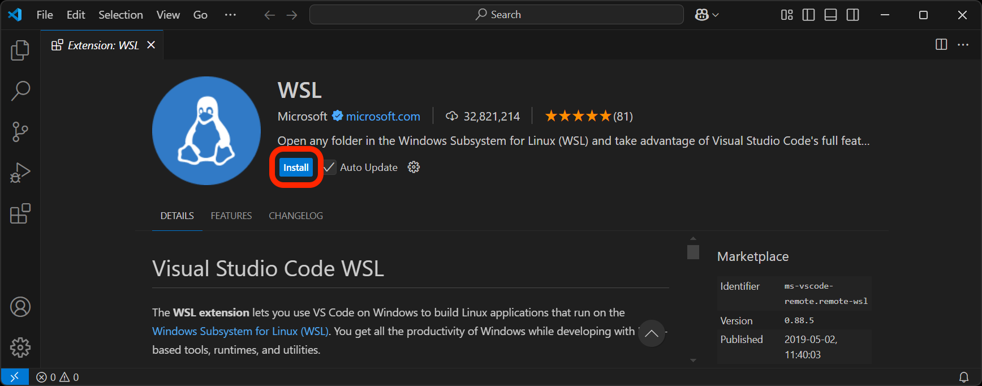Open Windows Subsystem for Linux (WSL) link
The height and width of the screenshot is (386, 982).
[240, 331]
